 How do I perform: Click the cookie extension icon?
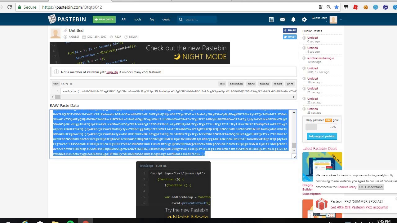click(366, 7)
